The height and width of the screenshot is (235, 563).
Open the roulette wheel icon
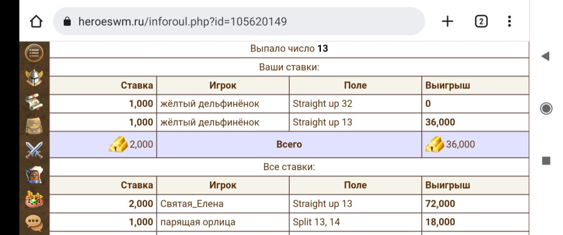pos(34,199)
